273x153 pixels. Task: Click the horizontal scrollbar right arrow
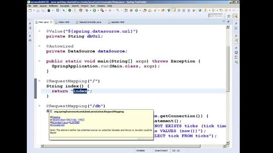pyautogui.click(x=224, y=146)
